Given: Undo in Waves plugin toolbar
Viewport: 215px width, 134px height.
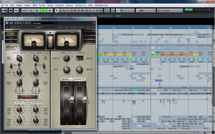Looking at the screenshot, I should point(12,27).
